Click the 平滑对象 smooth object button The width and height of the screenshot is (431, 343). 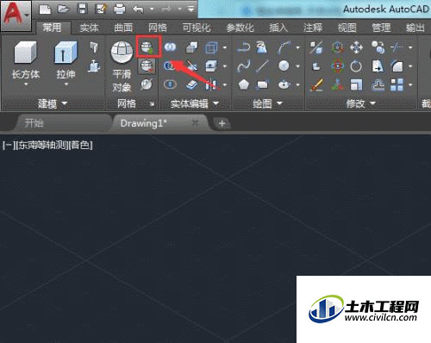coord(122,66)
